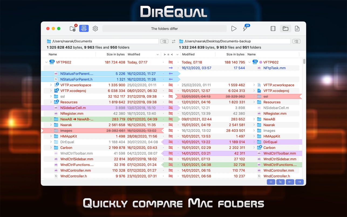Click the swap folders arrows icon
This screenshot has width=347, height=217.
pyautogui.click(x=174, y=41)
